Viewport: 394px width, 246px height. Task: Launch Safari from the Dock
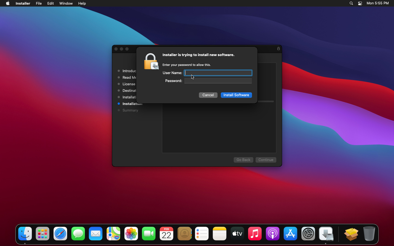point(60,234)
